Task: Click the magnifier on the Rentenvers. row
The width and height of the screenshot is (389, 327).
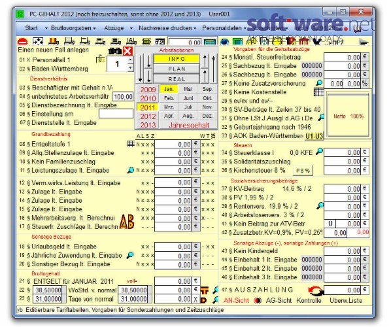Action: pos(320,205)
